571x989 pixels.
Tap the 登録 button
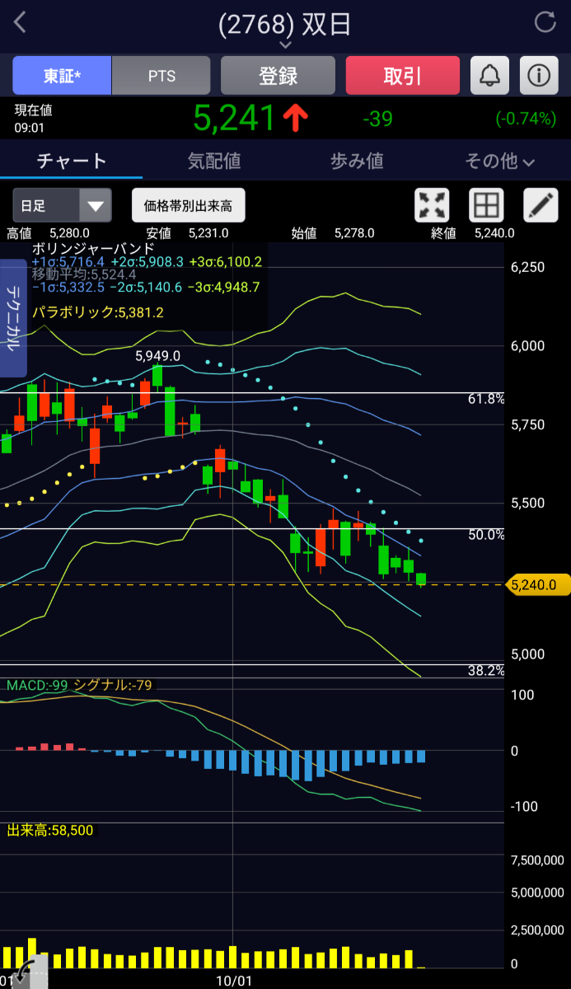278,76
